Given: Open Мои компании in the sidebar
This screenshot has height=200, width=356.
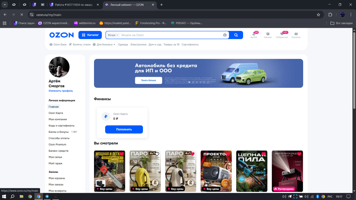Looking at the screenshot, I should pyautogui.click(x=58, y=119).
